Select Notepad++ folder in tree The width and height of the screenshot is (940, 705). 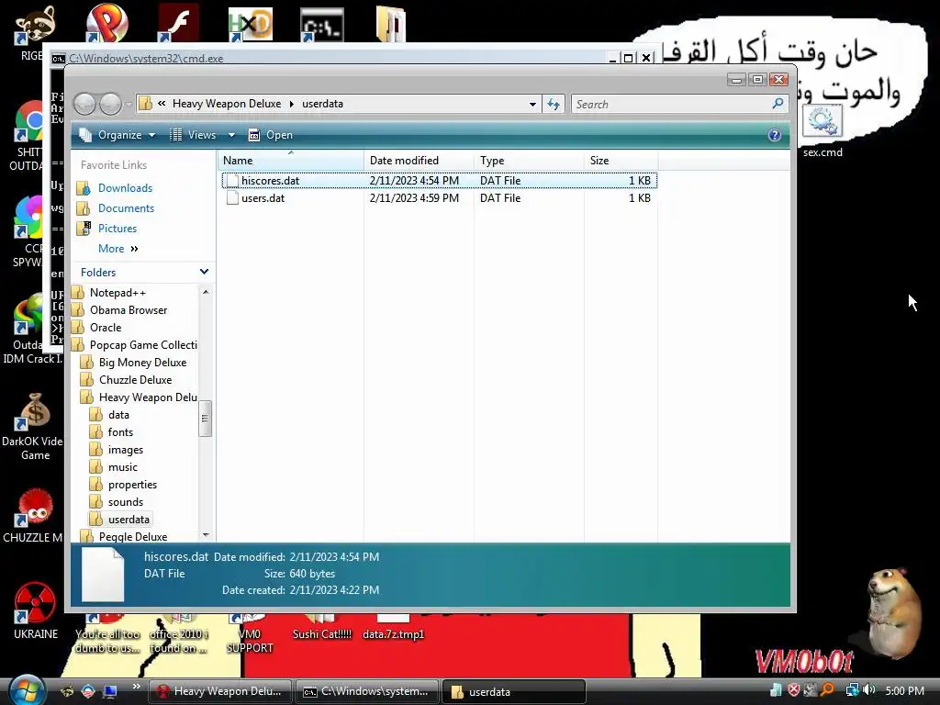click(x=117, y=293)
